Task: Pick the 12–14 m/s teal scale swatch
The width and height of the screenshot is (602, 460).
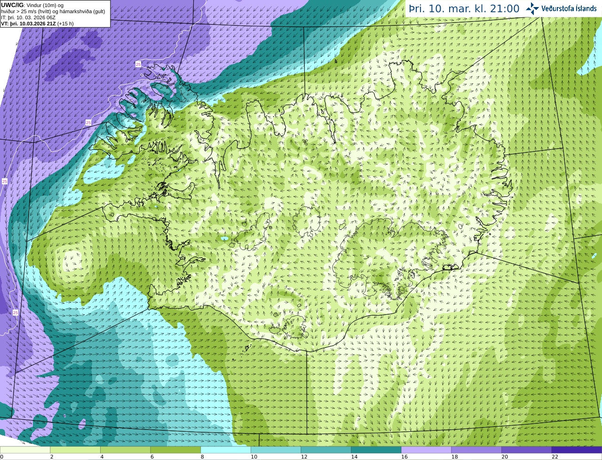Action: coord(326,450)
